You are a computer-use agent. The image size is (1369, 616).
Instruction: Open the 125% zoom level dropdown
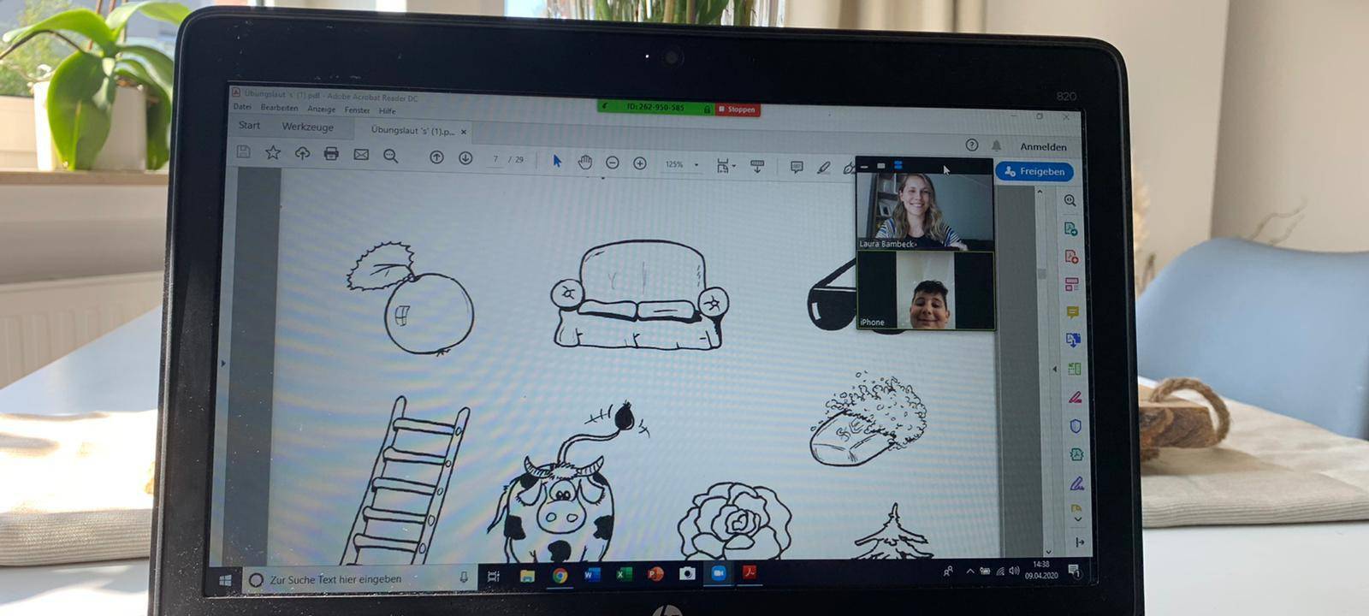[x=696, y=164]
